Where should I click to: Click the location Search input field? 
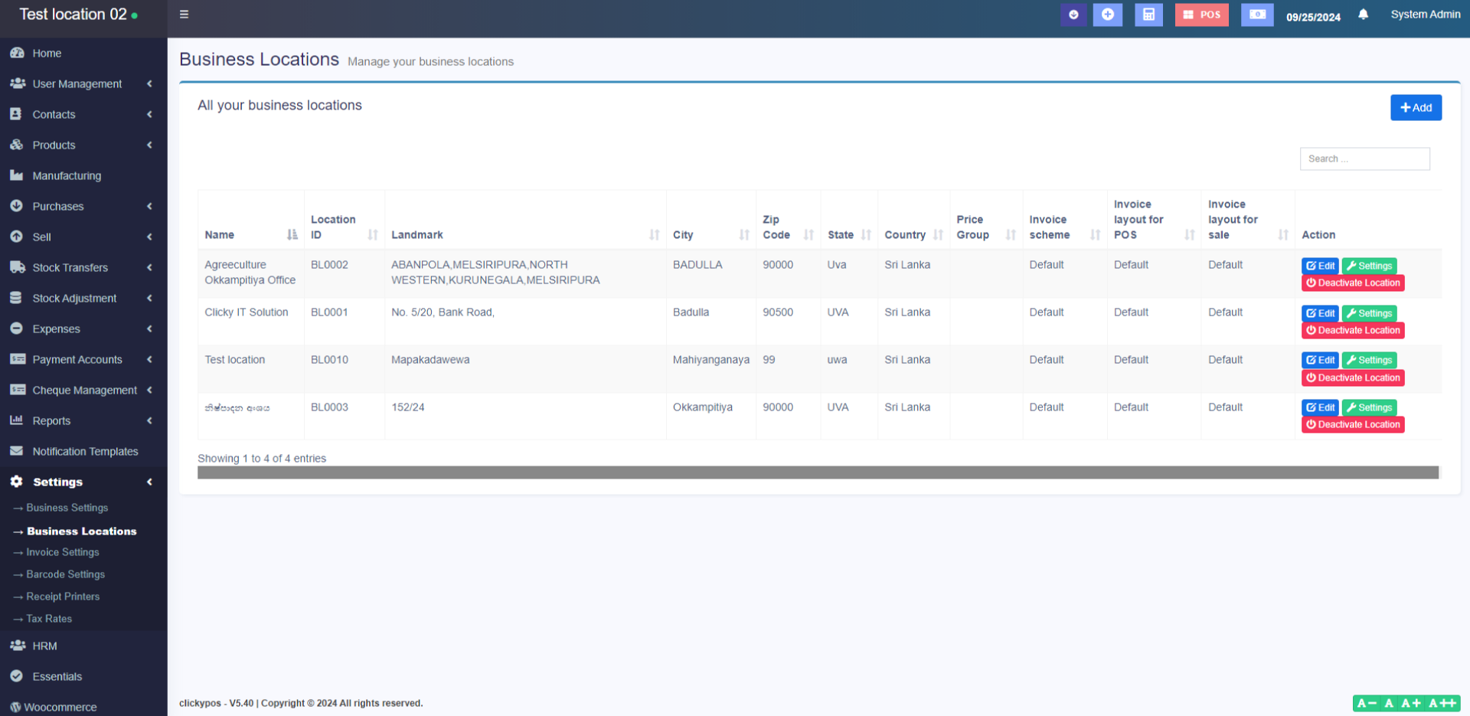(1364, 159)
